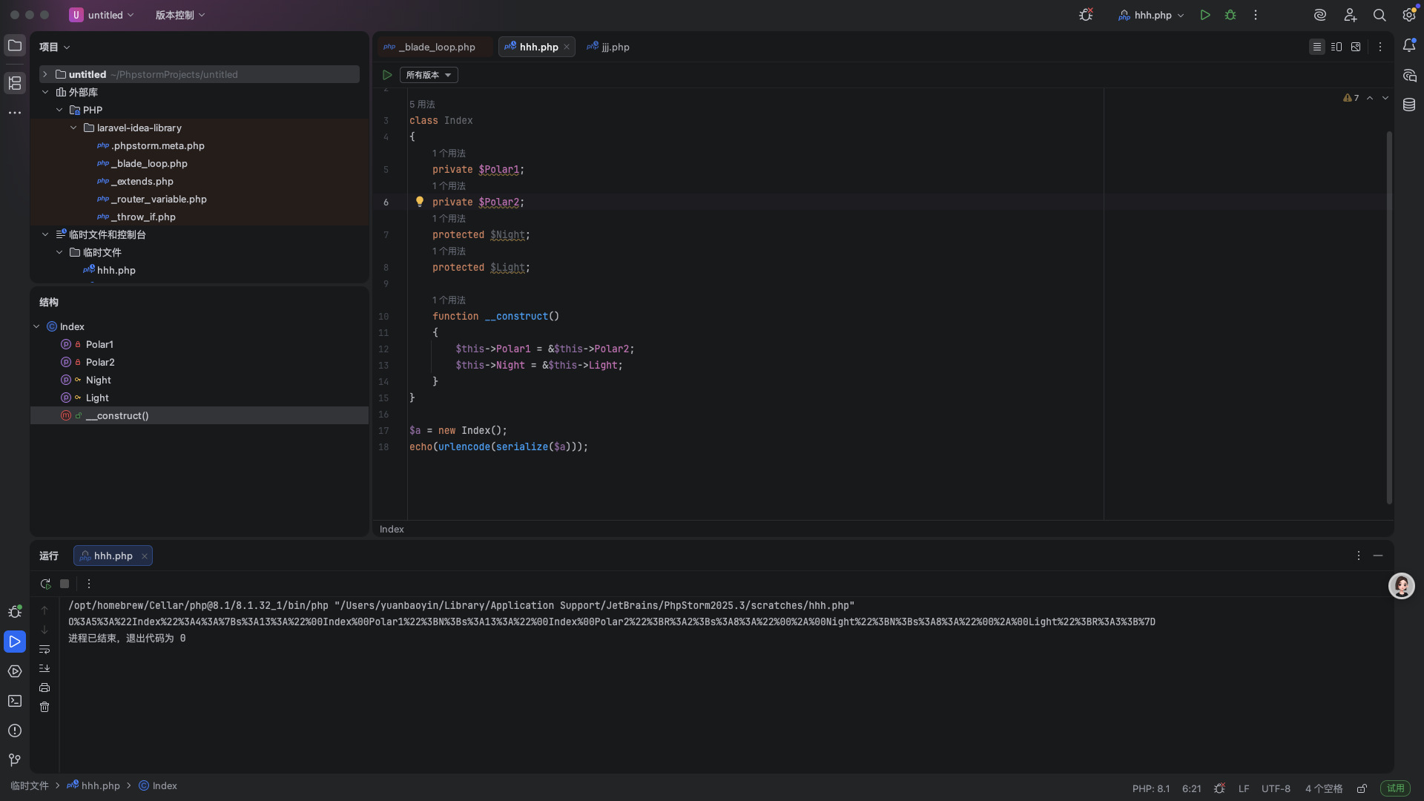Toggle the read-only lock icon in status bar
The image size is (1424, 801).
[x=1362, y=788]
